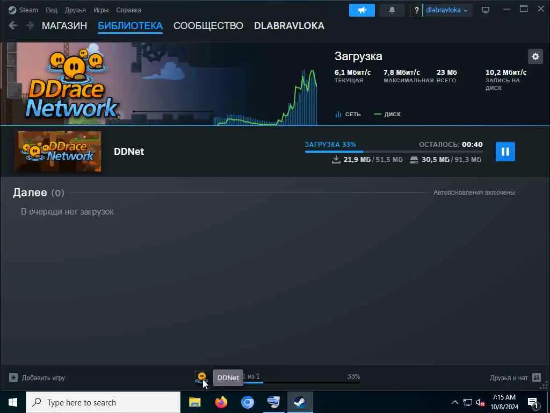Open the Windows notification center
The width and height of the screenshot is (550, 413).
coord(533,403)
